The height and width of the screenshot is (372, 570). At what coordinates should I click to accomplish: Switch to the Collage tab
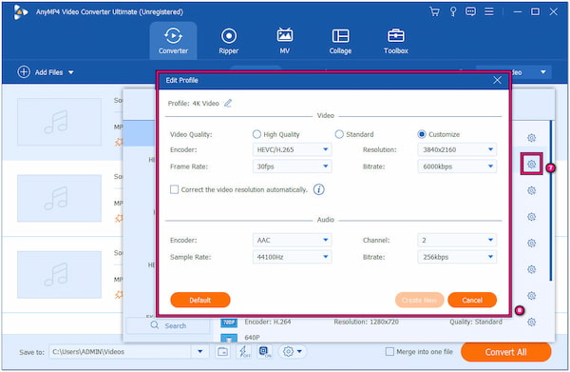point(340,41)
